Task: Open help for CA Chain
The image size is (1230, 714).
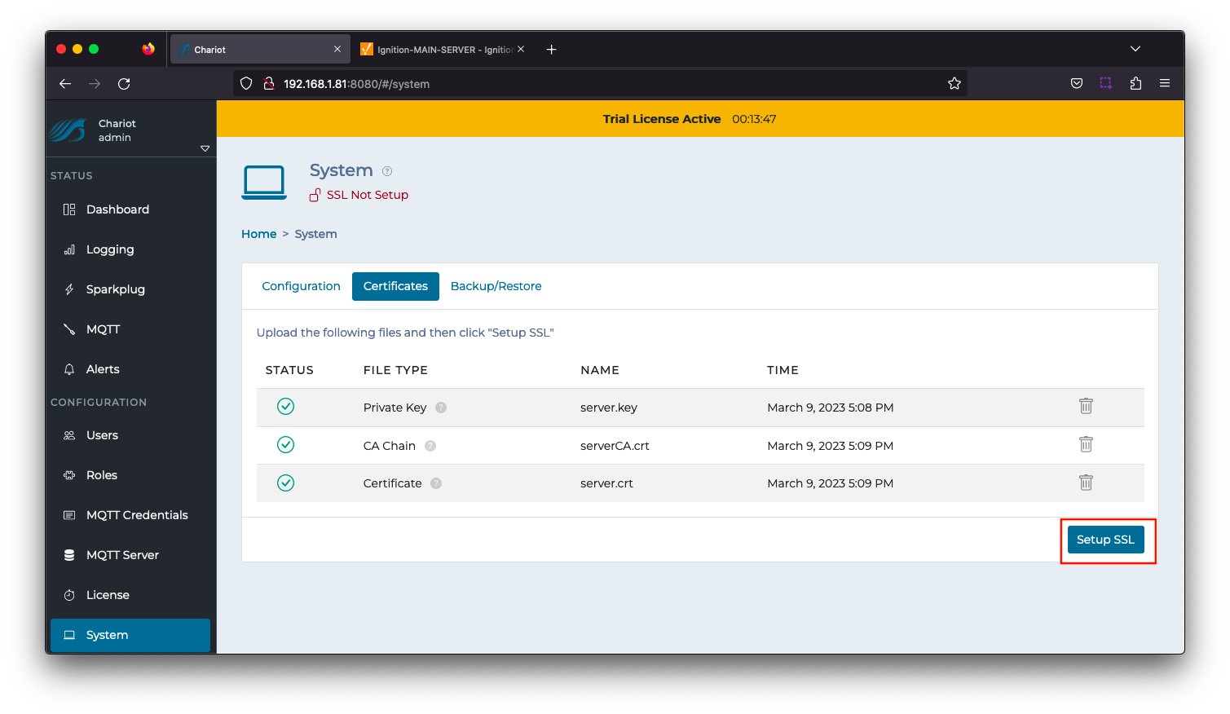Action: [x=430, y=446]
